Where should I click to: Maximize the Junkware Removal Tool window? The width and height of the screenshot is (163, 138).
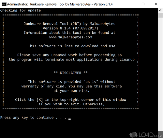(x=143, y=4)
